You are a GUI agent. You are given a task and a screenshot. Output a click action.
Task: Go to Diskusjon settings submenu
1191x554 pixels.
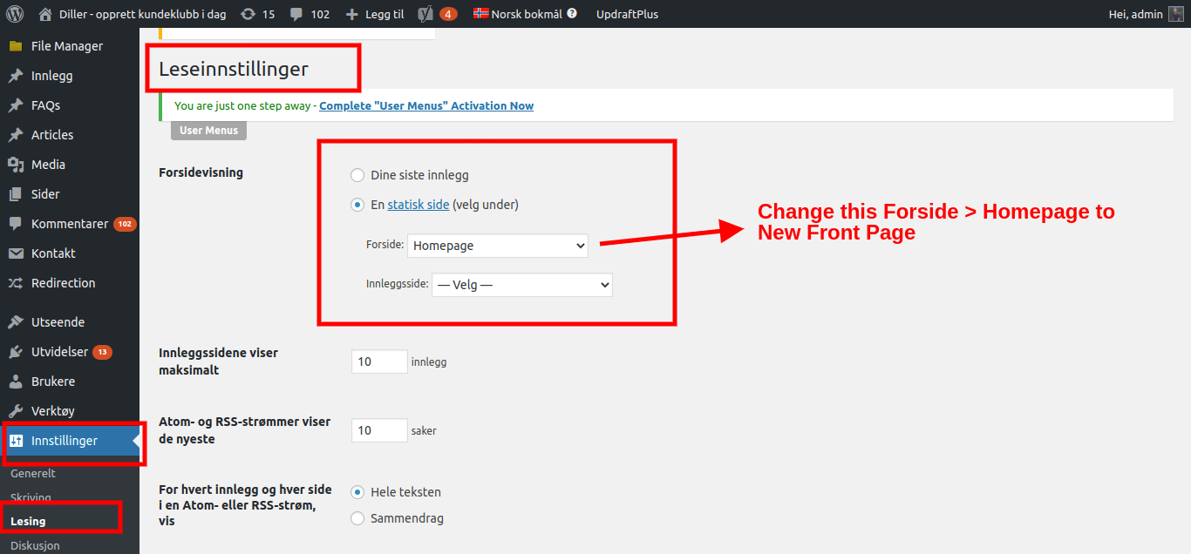tap(35, 545)
